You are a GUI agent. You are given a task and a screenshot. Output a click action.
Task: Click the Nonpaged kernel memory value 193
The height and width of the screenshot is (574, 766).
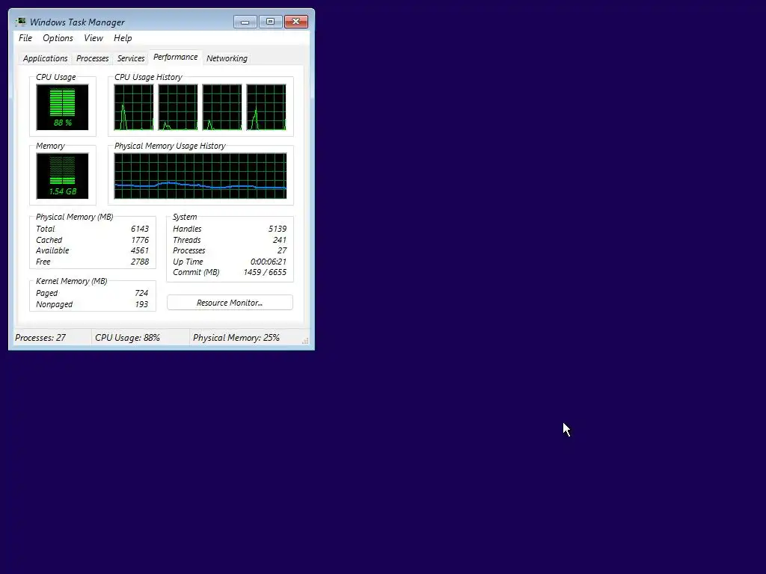click(x=141, y=305)
